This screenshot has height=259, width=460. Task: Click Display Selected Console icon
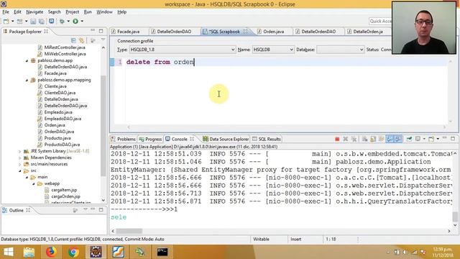pyautogui.click(x=418, y=139)
